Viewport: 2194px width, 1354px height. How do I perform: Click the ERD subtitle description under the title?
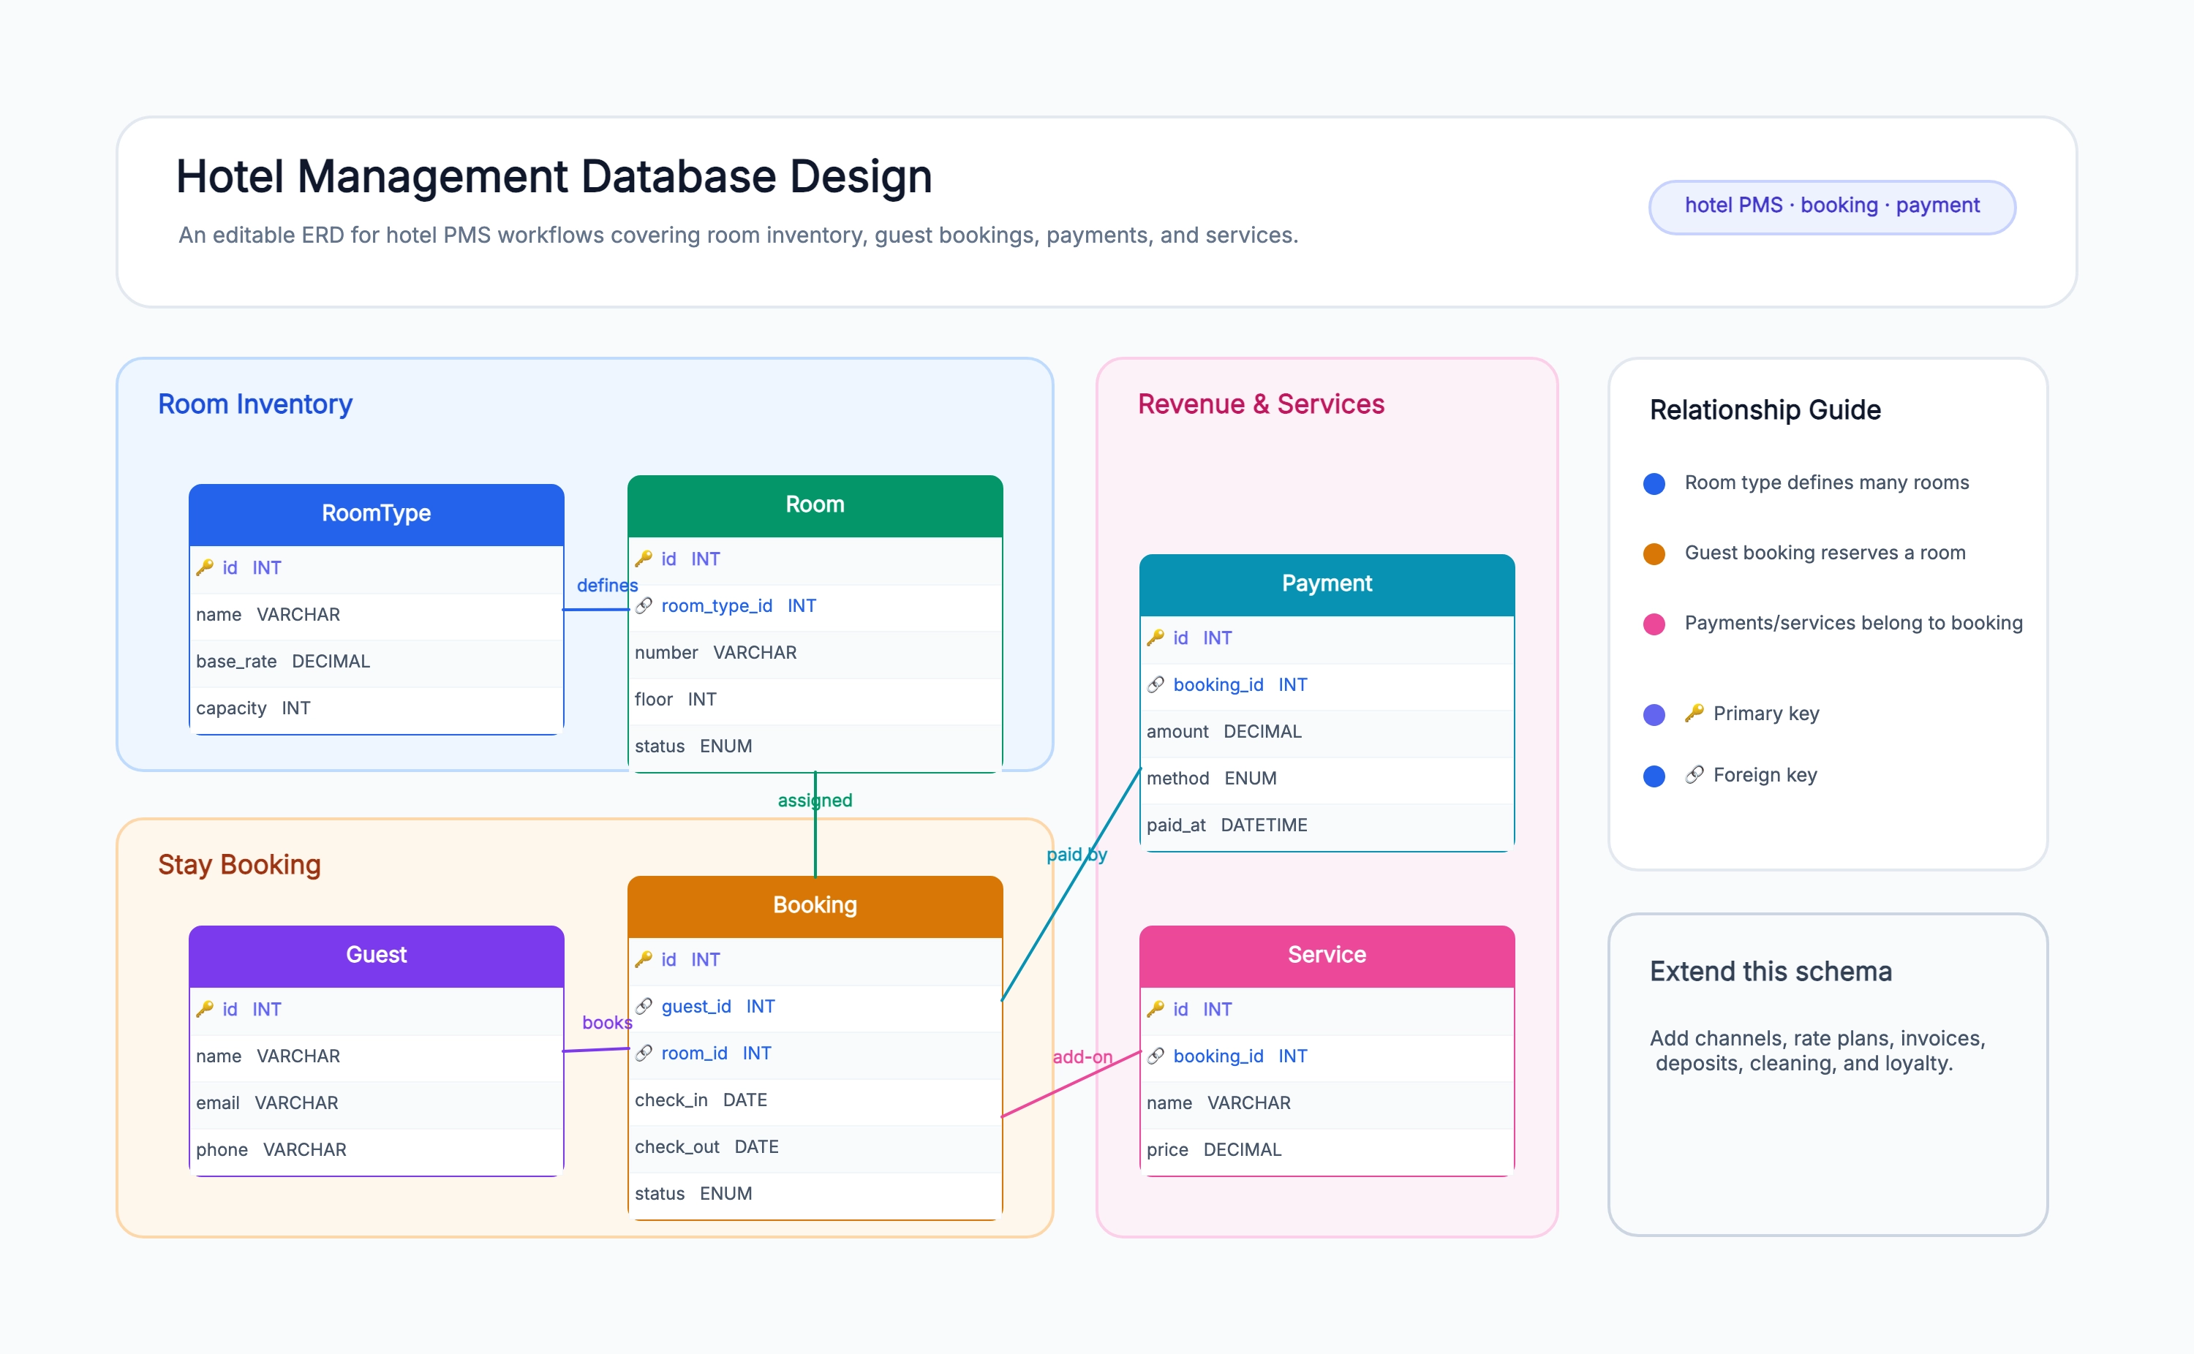tap(738, 235)
